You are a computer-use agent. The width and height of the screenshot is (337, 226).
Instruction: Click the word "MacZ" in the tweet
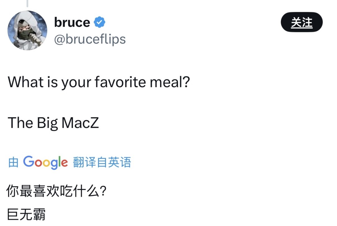(x=80, y=123)
